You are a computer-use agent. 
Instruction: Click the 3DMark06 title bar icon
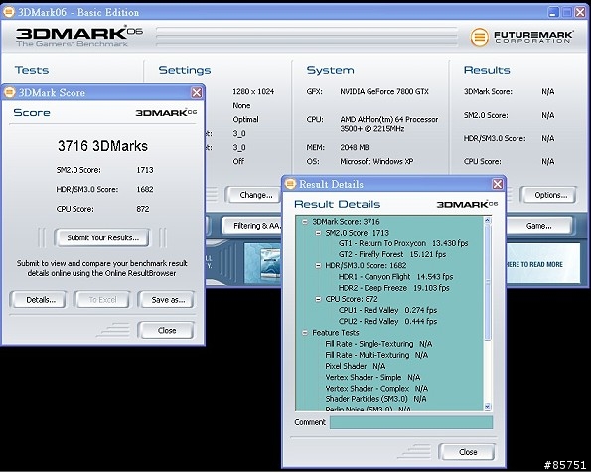point(9,12)
